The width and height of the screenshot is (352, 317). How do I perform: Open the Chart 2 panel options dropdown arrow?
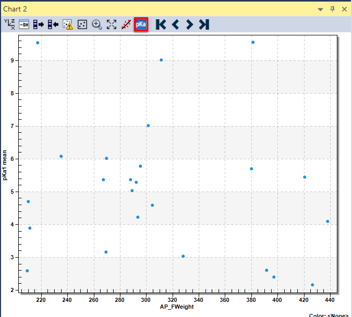tap(320, 9)
